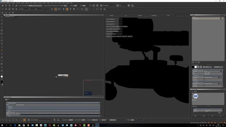
Task: Open the Layers menu
Action: tap(23, 3)
